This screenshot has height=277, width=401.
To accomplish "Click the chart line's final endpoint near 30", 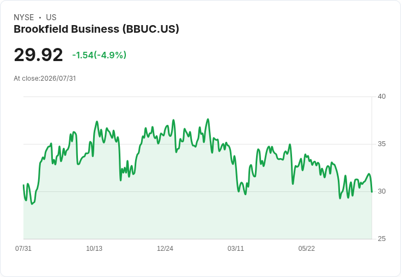I will (x=372, y=192).
